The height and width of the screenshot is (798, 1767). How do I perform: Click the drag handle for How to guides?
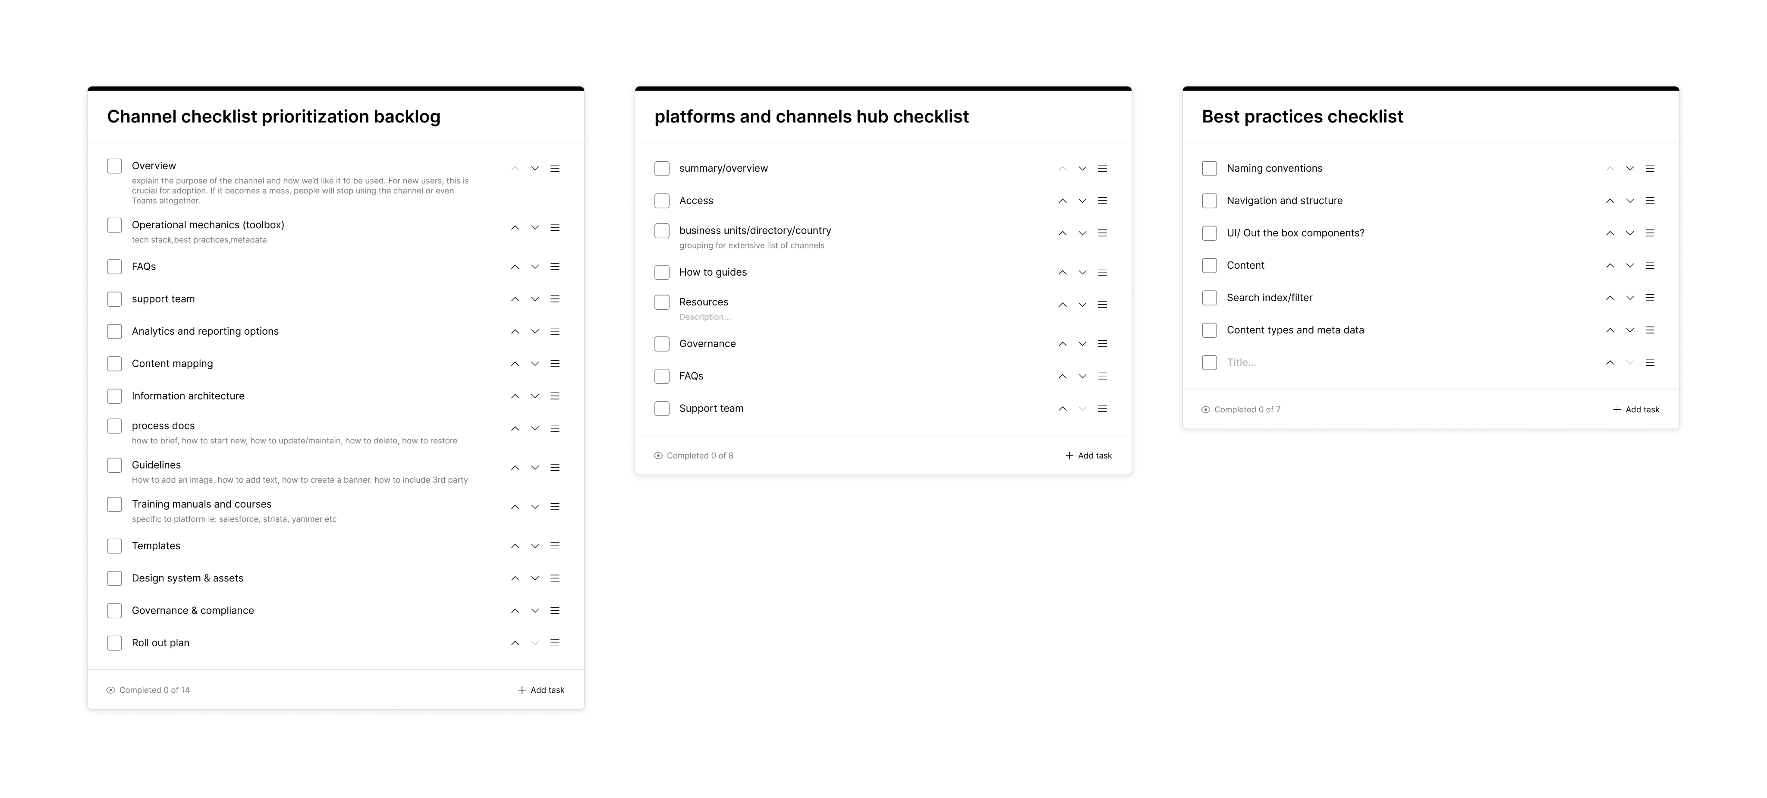click(1102, 273)
